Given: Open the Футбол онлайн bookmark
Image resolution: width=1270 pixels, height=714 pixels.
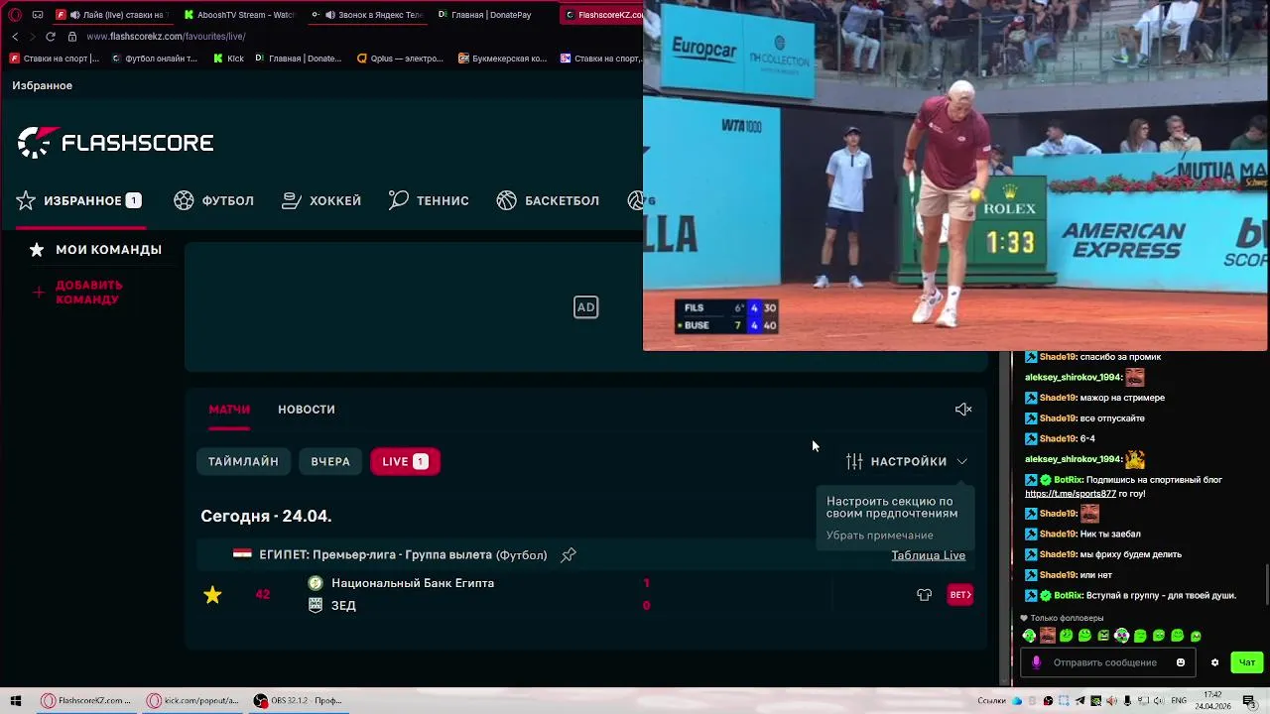Looking at the screenshot, I should pyautogui.click(x=155, y=59).
